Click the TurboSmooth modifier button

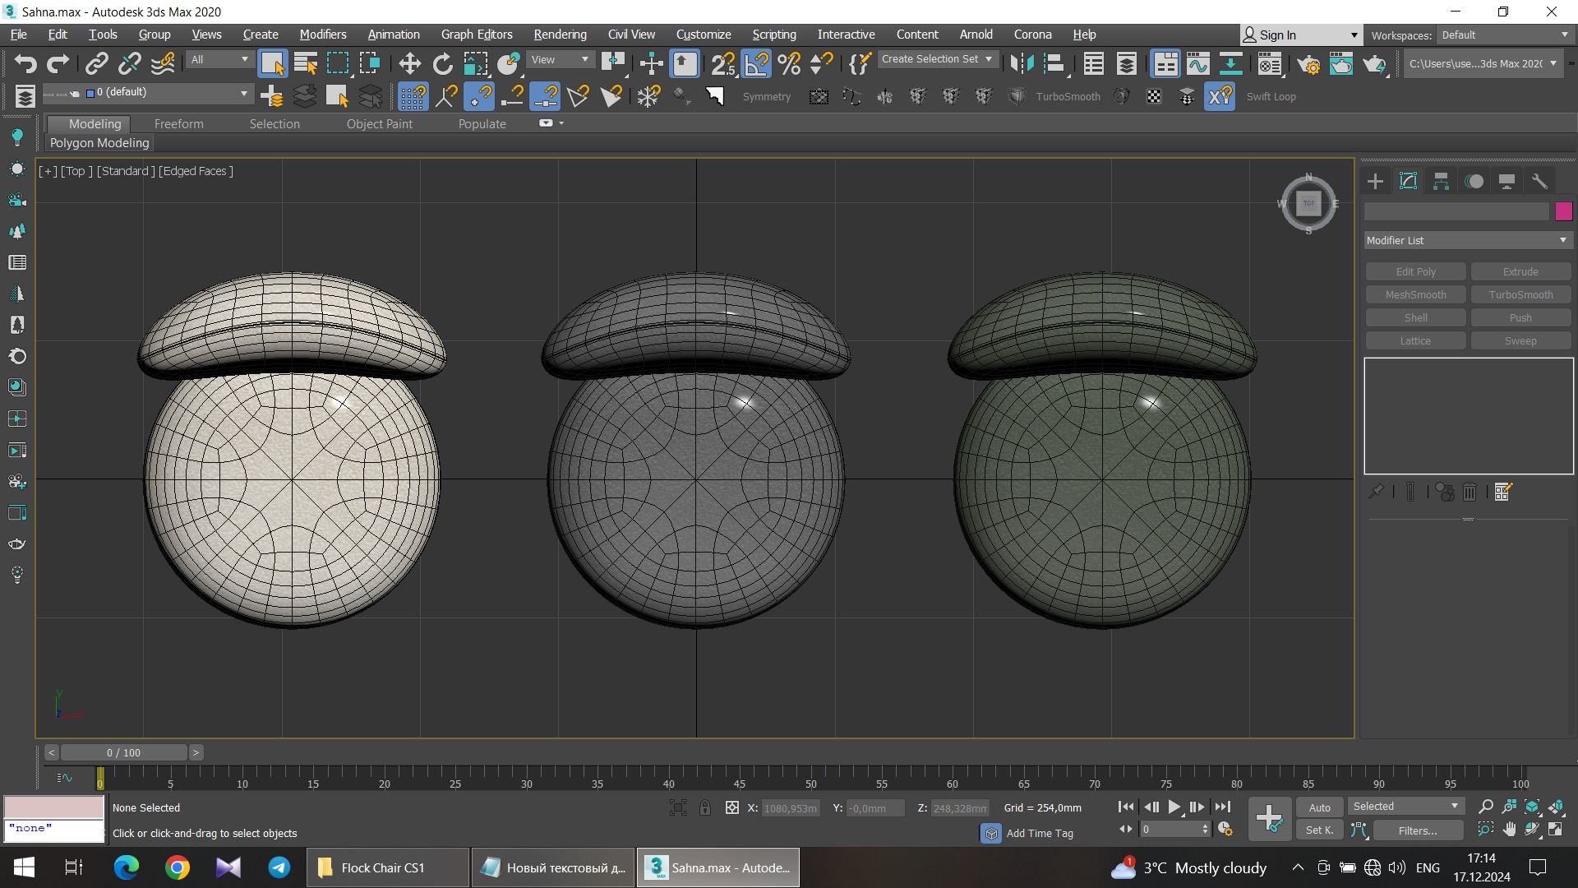click(1520, 295)
